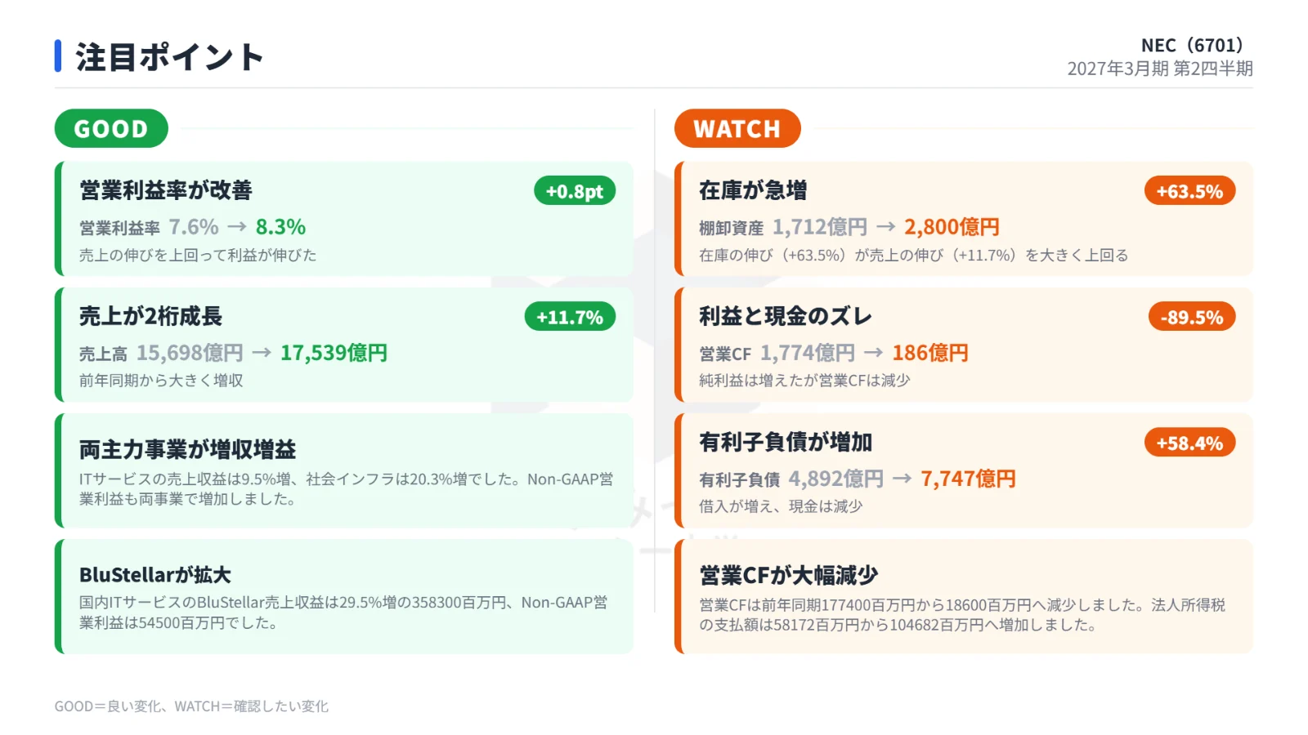Select the 借入が増え、現金は減少 note
The height and width of the screenshot is (735, 1308).
pos(781,506)
